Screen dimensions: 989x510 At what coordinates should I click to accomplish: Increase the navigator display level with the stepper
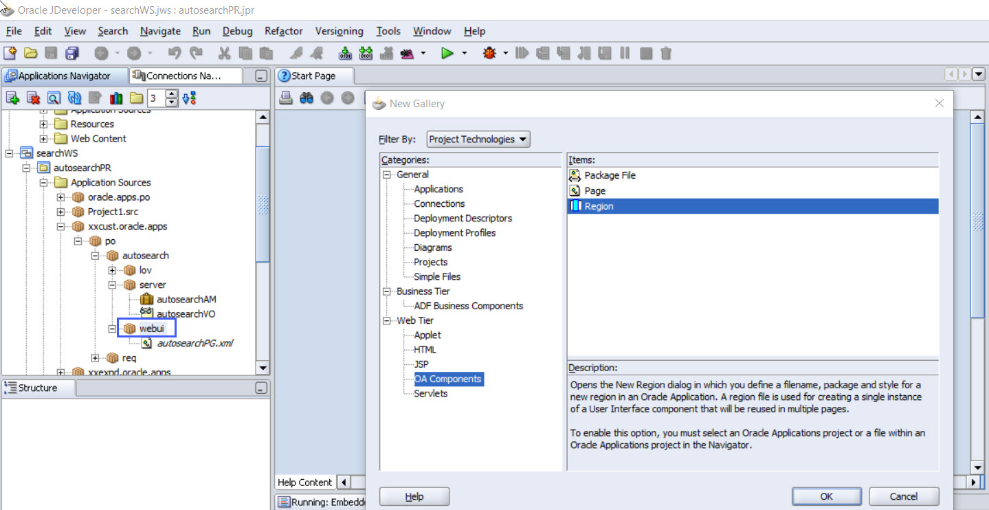click(x=170, y=94)
